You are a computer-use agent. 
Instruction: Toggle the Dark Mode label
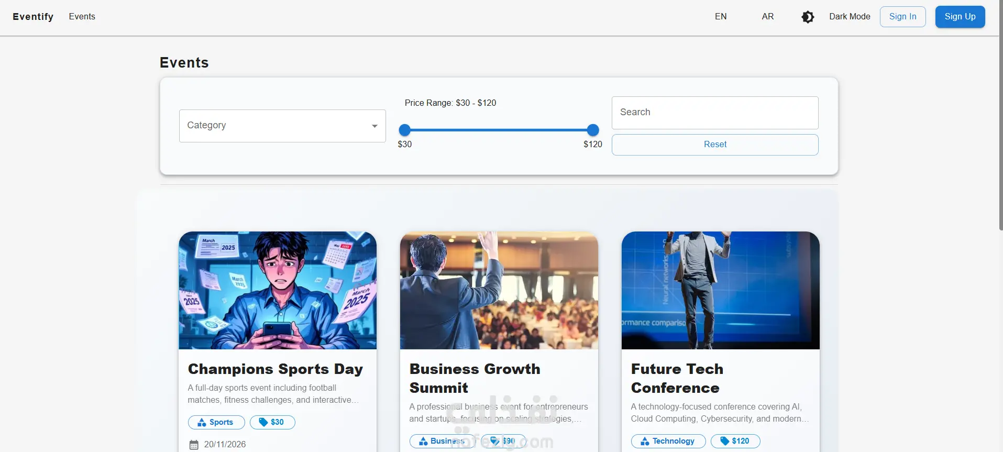(850, 17)
